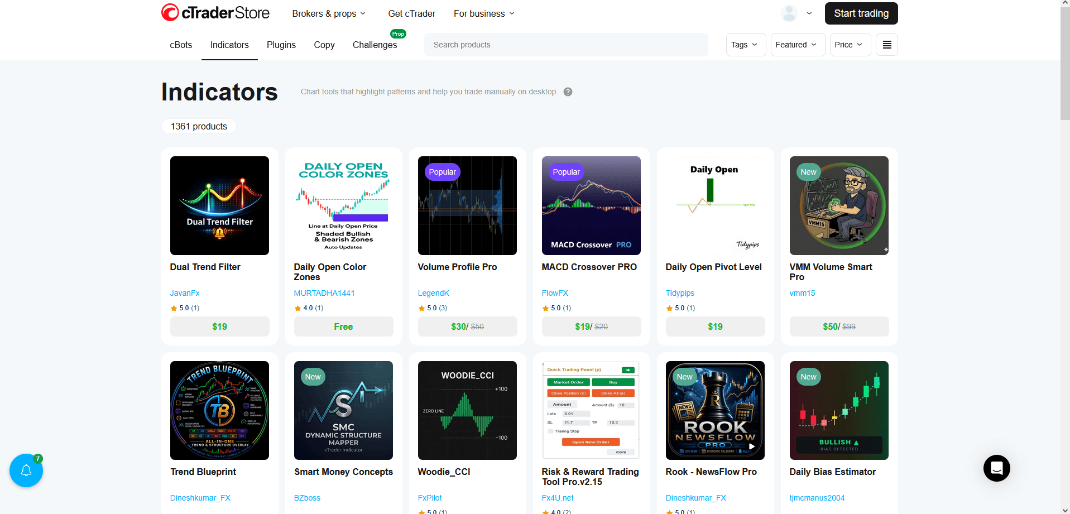Viewport: 1070px width, 514px height.
Task: Open the Daily Bias Estimator thumbnail
Action: click(x=839, y=410)
